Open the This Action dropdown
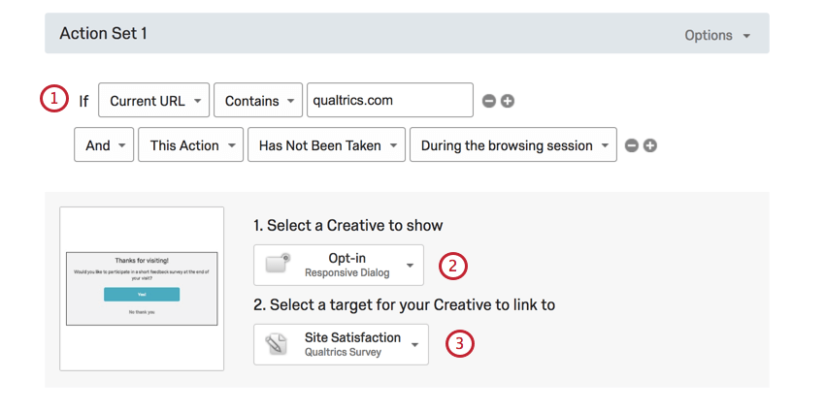Viewport: 825px width, 412px height. 190,145
